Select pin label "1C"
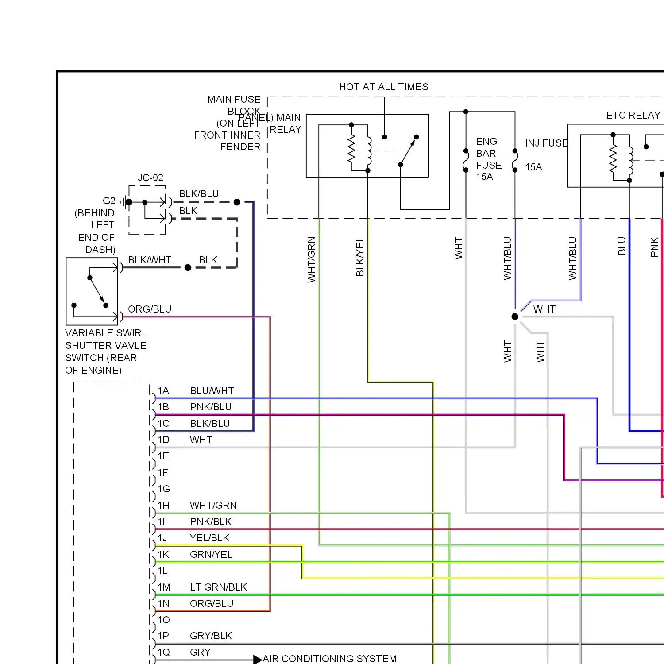Viewport: 664px width, 664px height. 163,423
